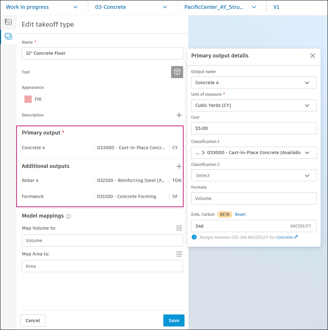Screen dimensions: 328x330
Task: Expand the Work in progress dropdown
Action: (x=42, y=7)
